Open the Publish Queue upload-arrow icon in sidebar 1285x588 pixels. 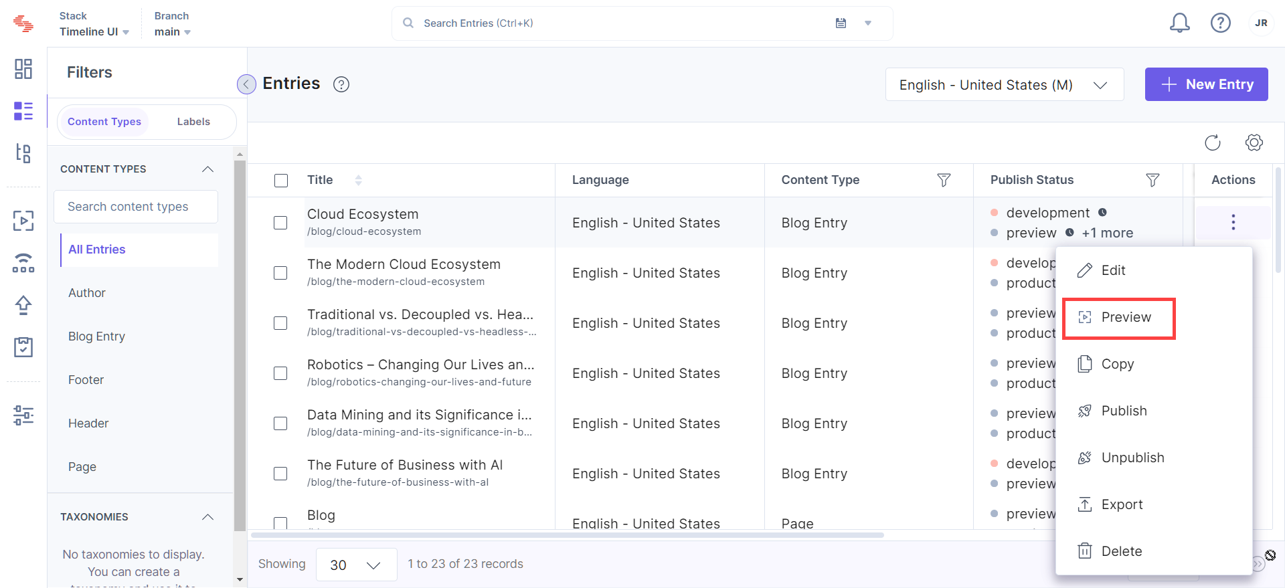(x=23, y=305)
